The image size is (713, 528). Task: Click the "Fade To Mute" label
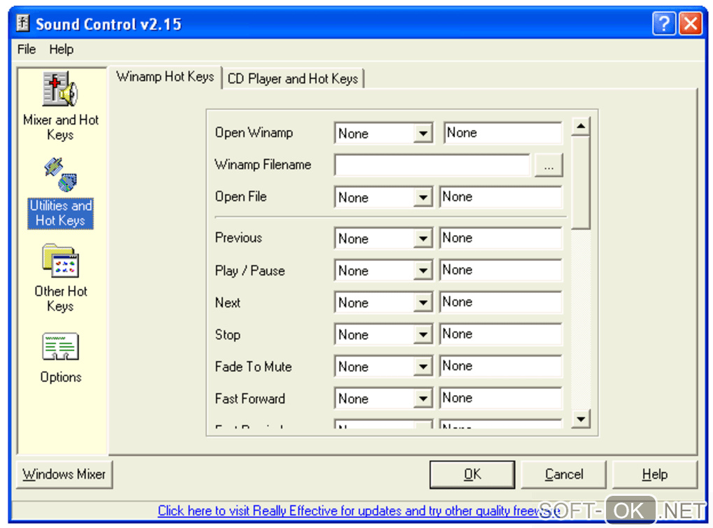253,366
